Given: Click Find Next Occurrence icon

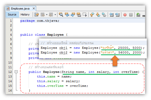Looking at the screenshot, I should [x=73, y=15].
